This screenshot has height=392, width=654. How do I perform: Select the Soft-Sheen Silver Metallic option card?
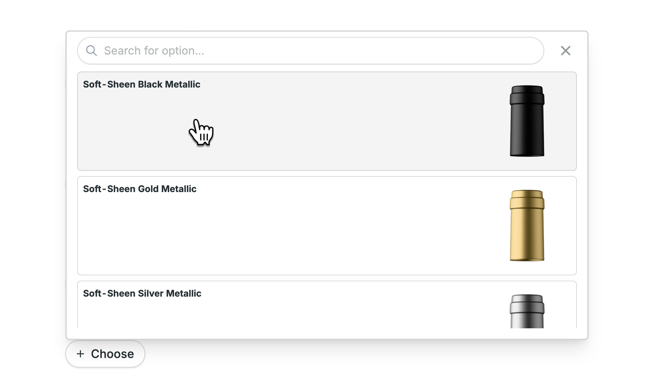[x=327, y=305]
